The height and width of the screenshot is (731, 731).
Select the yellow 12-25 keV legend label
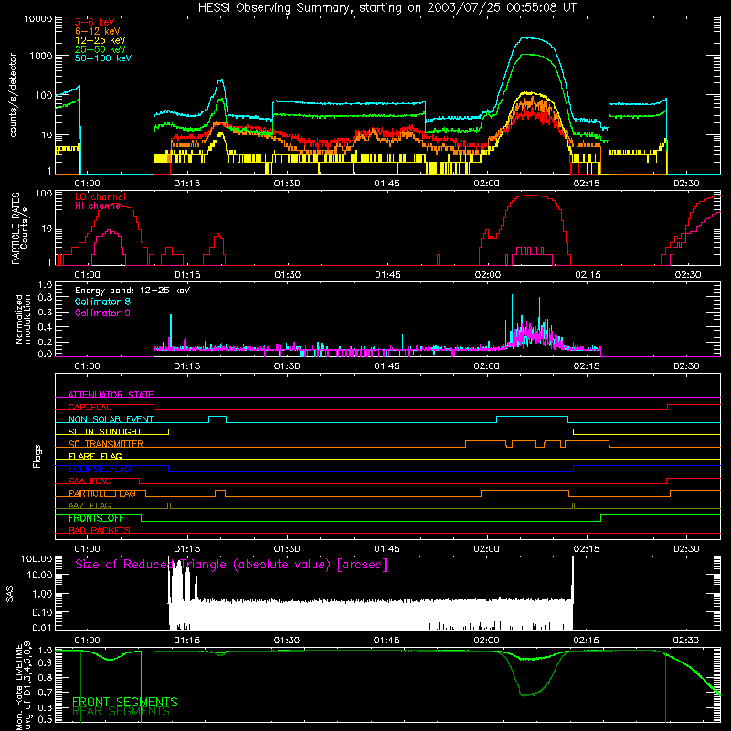coord(101,40)
